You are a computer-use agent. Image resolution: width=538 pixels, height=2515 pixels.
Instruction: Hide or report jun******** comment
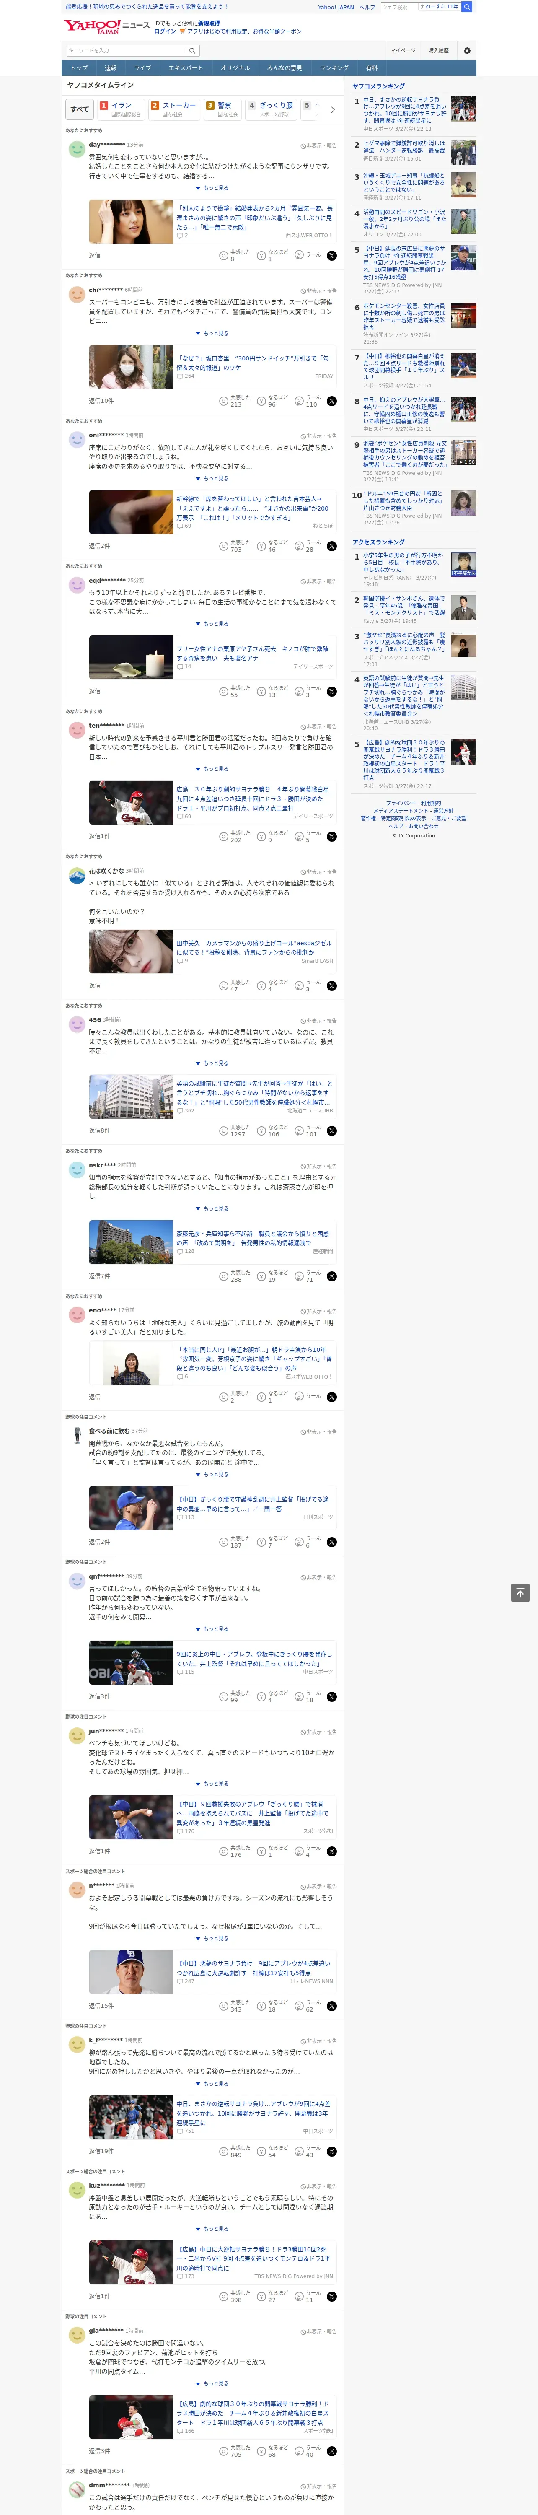click(x=318, y=1732)
